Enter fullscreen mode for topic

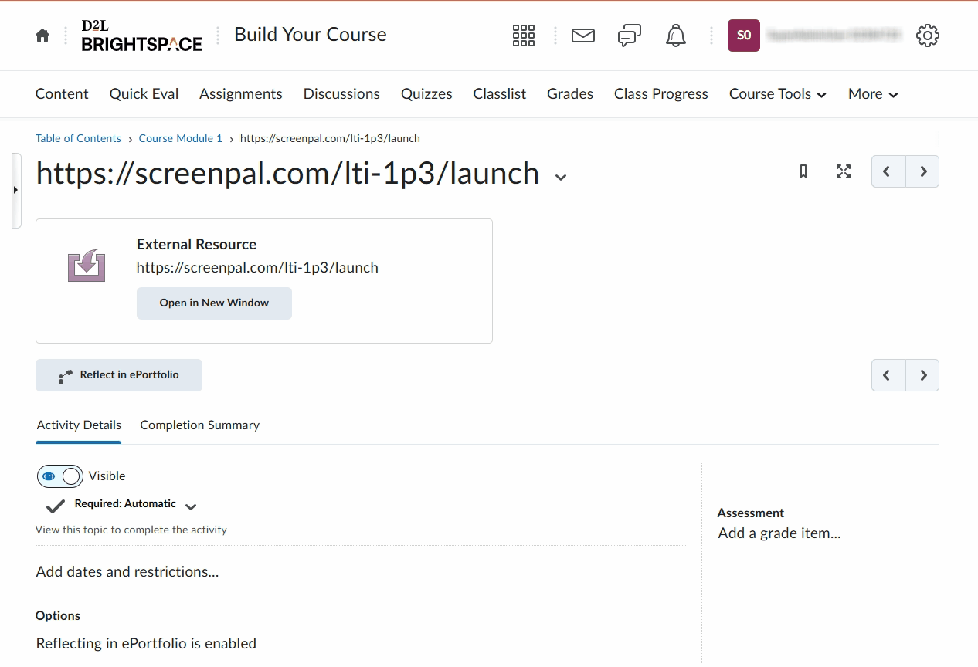[x=844, y=171]
